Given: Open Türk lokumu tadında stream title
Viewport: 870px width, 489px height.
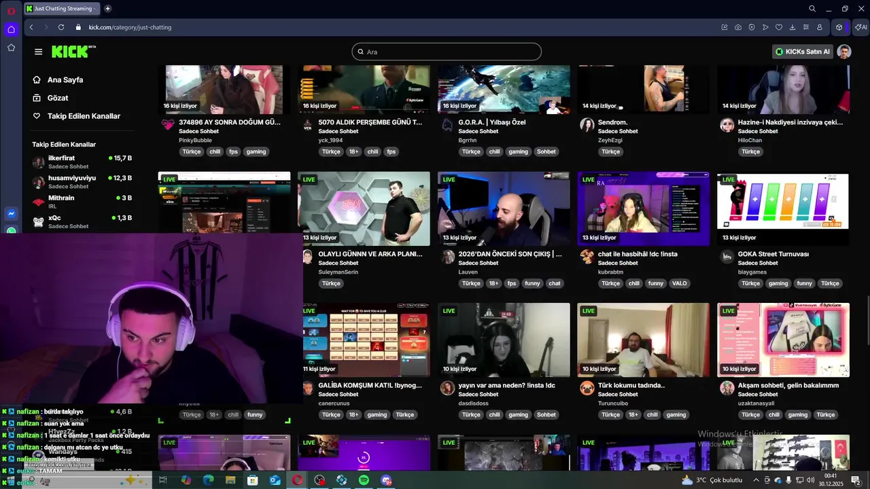Looking at the screenshot, I should tap(631, 385).
